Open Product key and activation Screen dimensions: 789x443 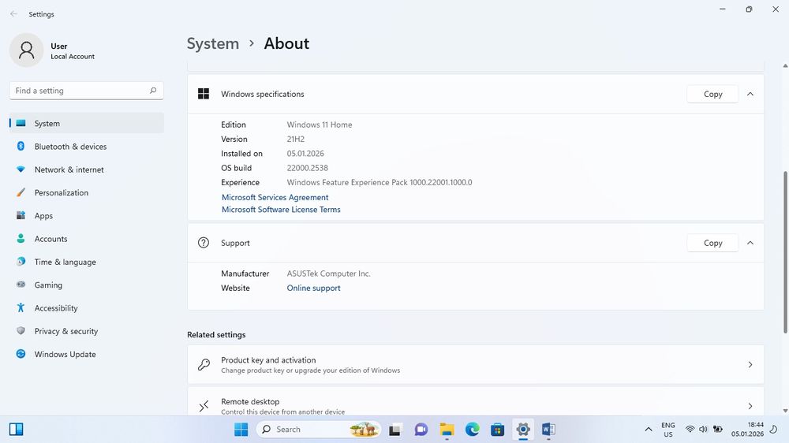tap(476, 364)
